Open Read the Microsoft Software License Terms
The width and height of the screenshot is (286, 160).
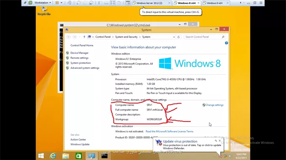[170, 131]
